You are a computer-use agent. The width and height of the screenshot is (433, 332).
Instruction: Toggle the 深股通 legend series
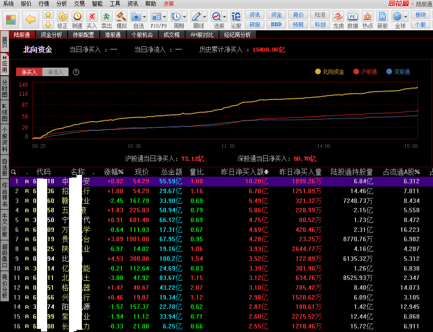398,72
